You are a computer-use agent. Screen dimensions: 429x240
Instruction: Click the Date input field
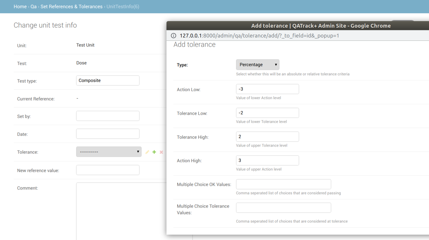pos(108,134)
